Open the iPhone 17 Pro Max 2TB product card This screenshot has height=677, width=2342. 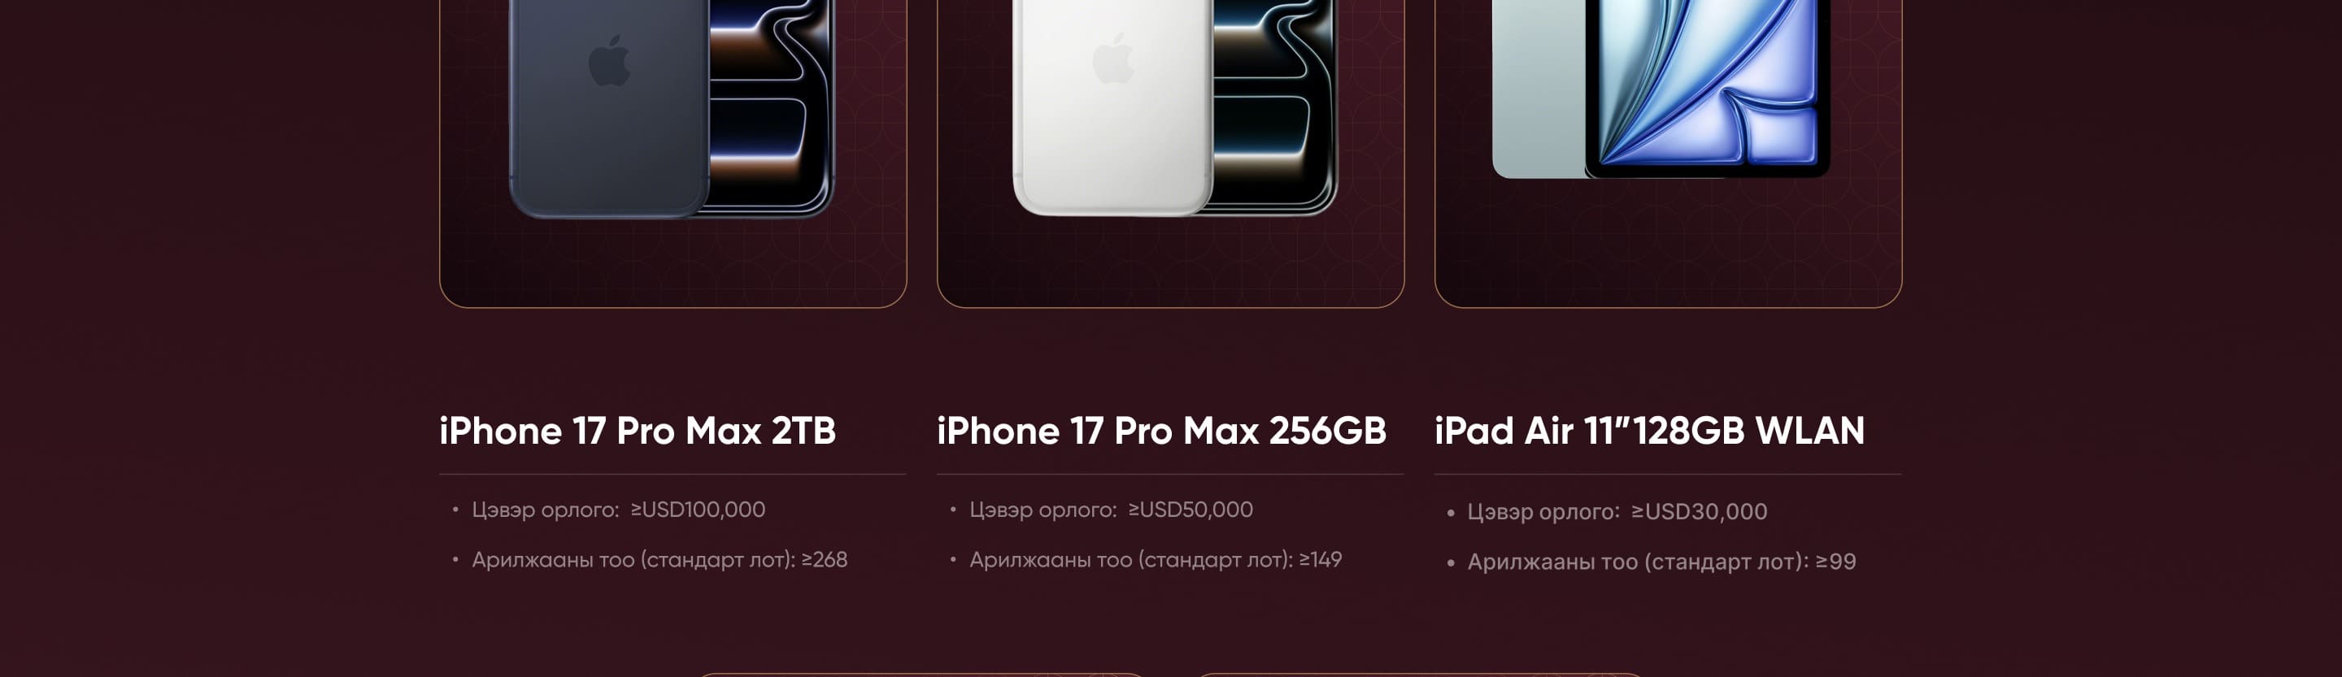(673, 150)
